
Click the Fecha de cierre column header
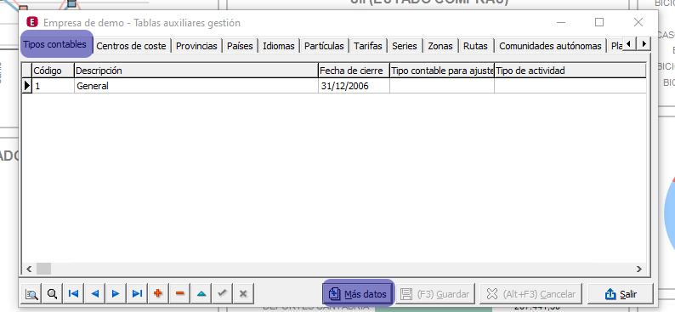point(354,71)
